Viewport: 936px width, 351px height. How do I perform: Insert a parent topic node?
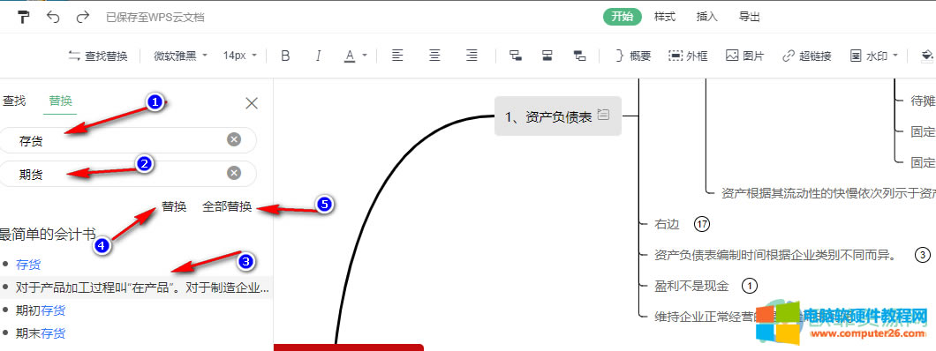tap(579, 56)
